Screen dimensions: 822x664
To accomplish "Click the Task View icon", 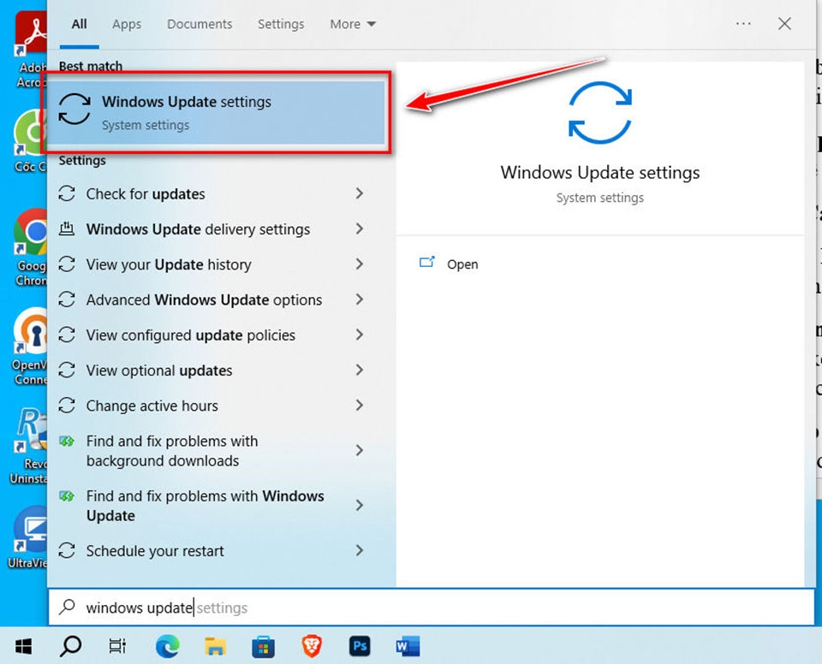I will [117, 646].
